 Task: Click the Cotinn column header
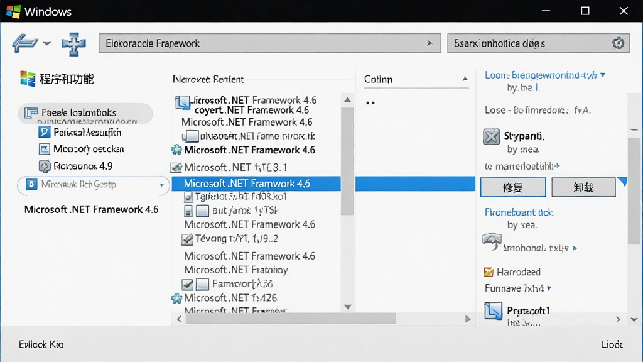tap(378, 79)
